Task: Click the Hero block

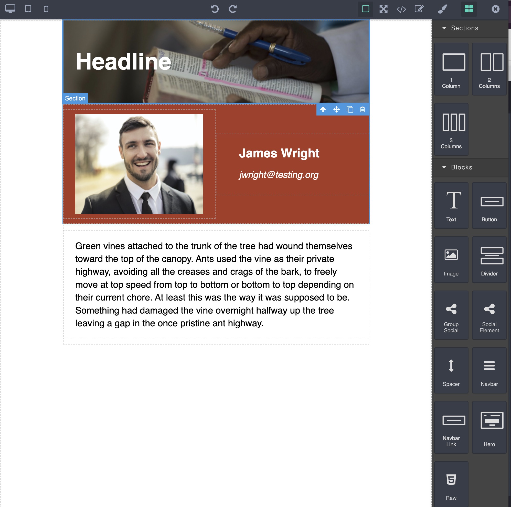Action: [x=489, y=427]
